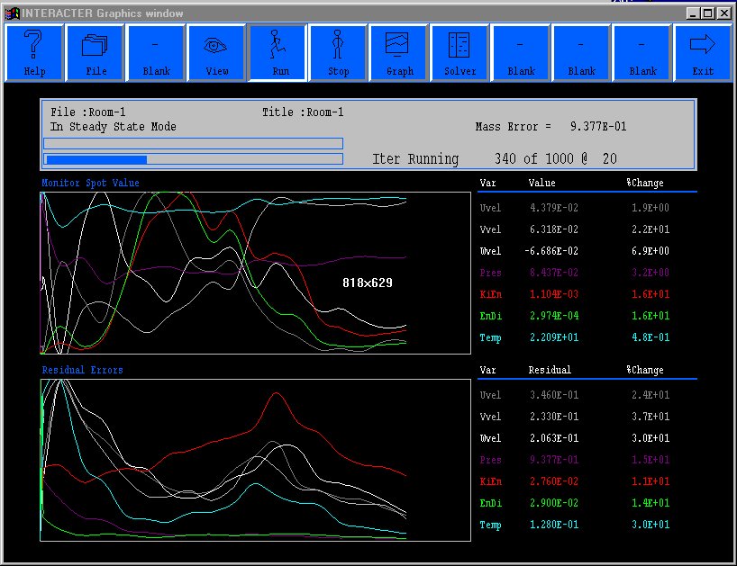The width and height of the screenshot is (737, 566).
Task: Select the Uvel monitor value 4.379E-02
Action: point(554,208)
